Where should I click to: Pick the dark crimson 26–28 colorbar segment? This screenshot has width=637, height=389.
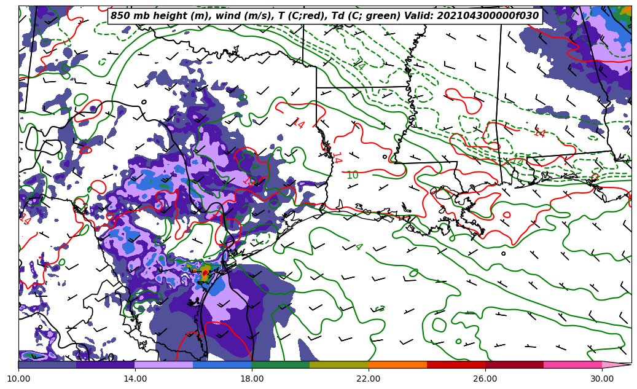(514, 364)
